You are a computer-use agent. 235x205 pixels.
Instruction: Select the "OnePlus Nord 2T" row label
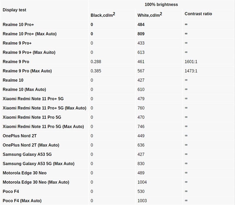pos(20,136)
